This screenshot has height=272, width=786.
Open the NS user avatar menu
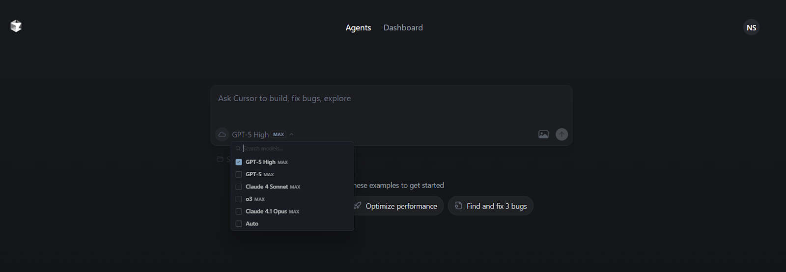(x=751, y=27)
